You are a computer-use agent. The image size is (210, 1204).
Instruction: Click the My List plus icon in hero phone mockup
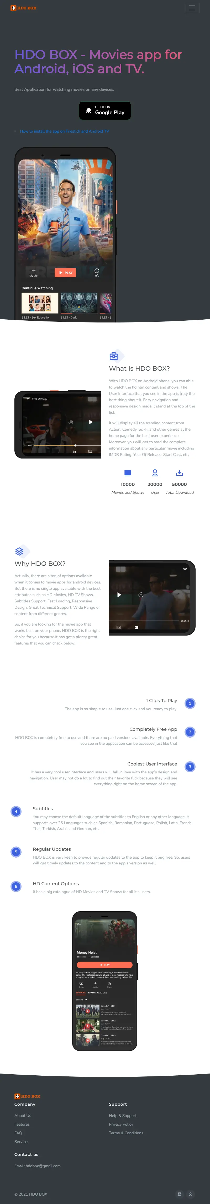(34, 271)
